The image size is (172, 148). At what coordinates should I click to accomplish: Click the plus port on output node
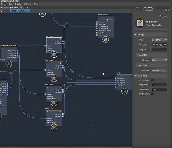[116, 87]
